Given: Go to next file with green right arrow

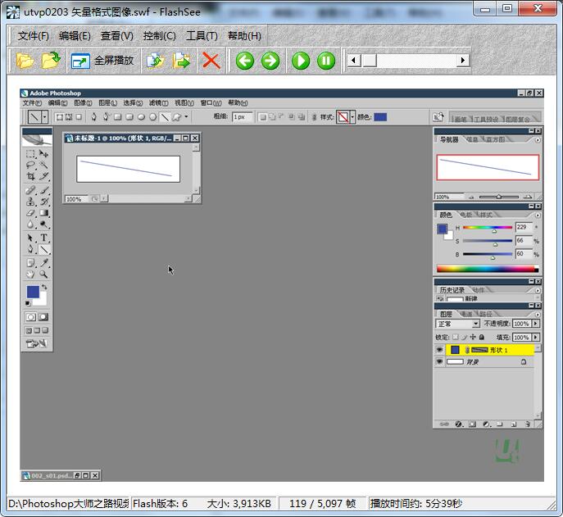Looking at the screenshot, I should (x=270, y=60).
